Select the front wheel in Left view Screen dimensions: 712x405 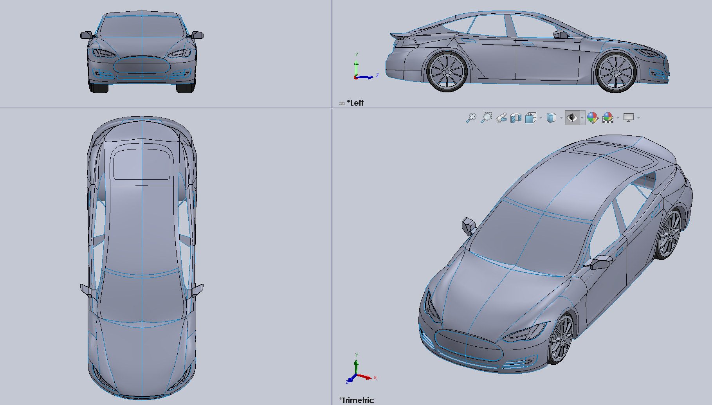pos(616,72)
